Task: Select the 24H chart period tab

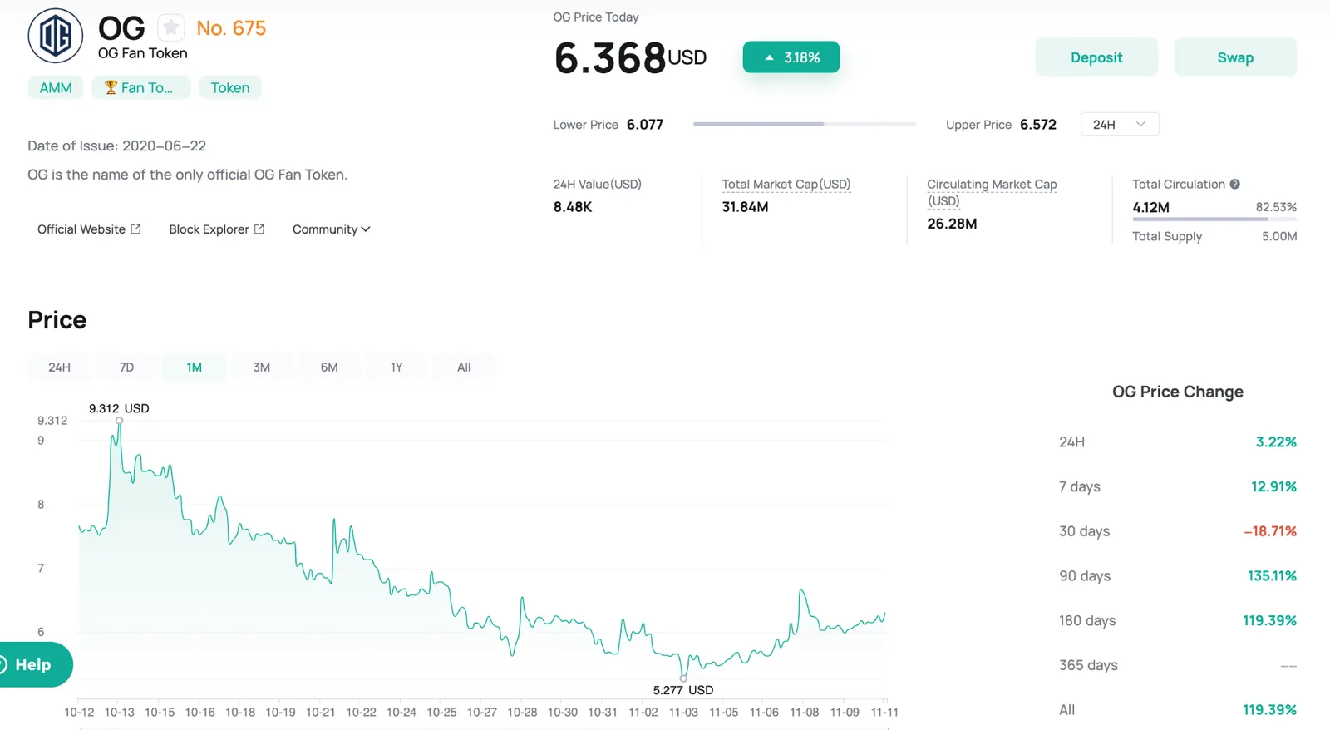Action: pyautogui.click(x=59, y=367)
